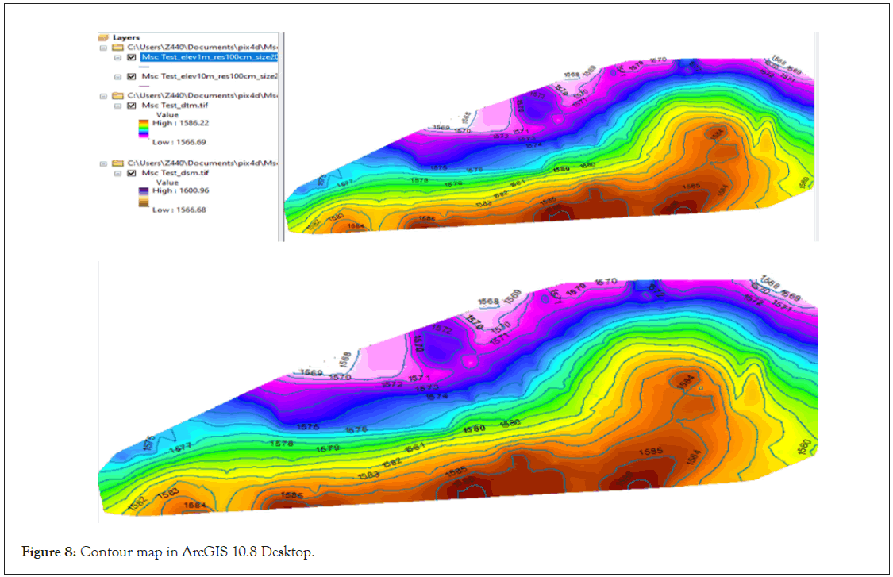The width and height of the screenshot is (893, 577).
Task: Collapse the first folder group in Layers
Action: coord(103,48)
